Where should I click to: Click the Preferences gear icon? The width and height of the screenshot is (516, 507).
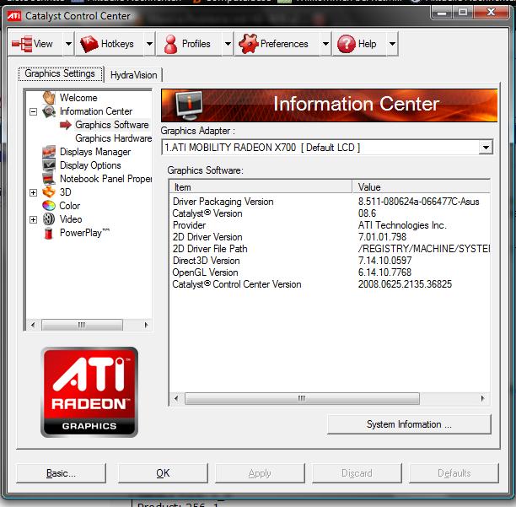click(249, 44)
